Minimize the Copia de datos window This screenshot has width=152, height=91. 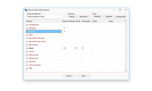(x=114, y=10)
